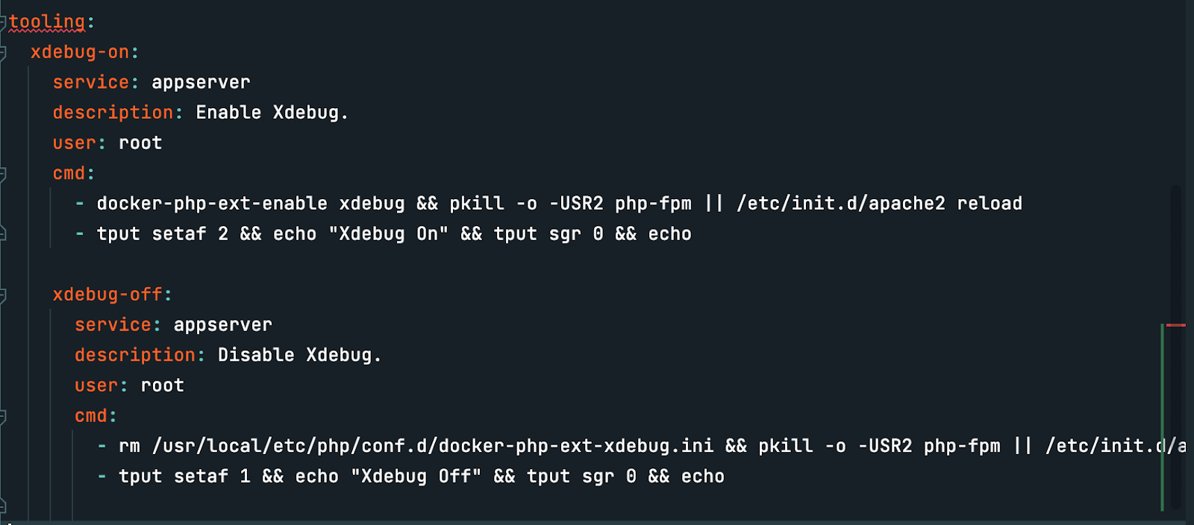Click the red error stripe mark
This screenshot has height=525, width=1194.
(x=1176, y=325)
